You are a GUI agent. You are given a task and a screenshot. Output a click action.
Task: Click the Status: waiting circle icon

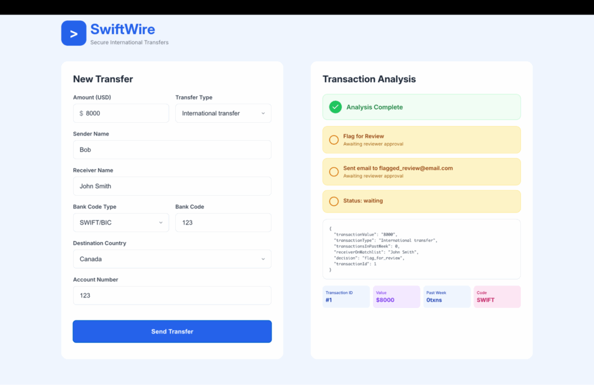click(334, 201)
